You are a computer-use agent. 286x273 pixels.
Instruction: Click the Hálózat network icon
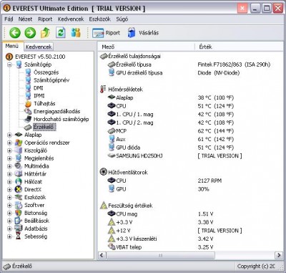click(x=19, y=182)
